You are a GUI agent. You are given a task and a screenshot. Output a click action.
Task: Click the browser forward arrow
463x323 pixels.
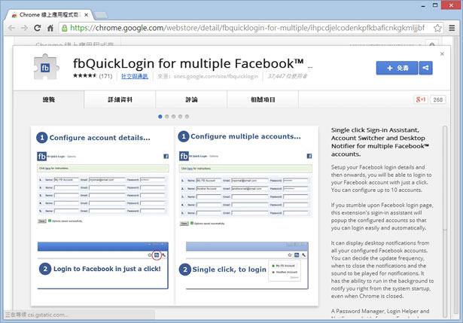(25, 28)
